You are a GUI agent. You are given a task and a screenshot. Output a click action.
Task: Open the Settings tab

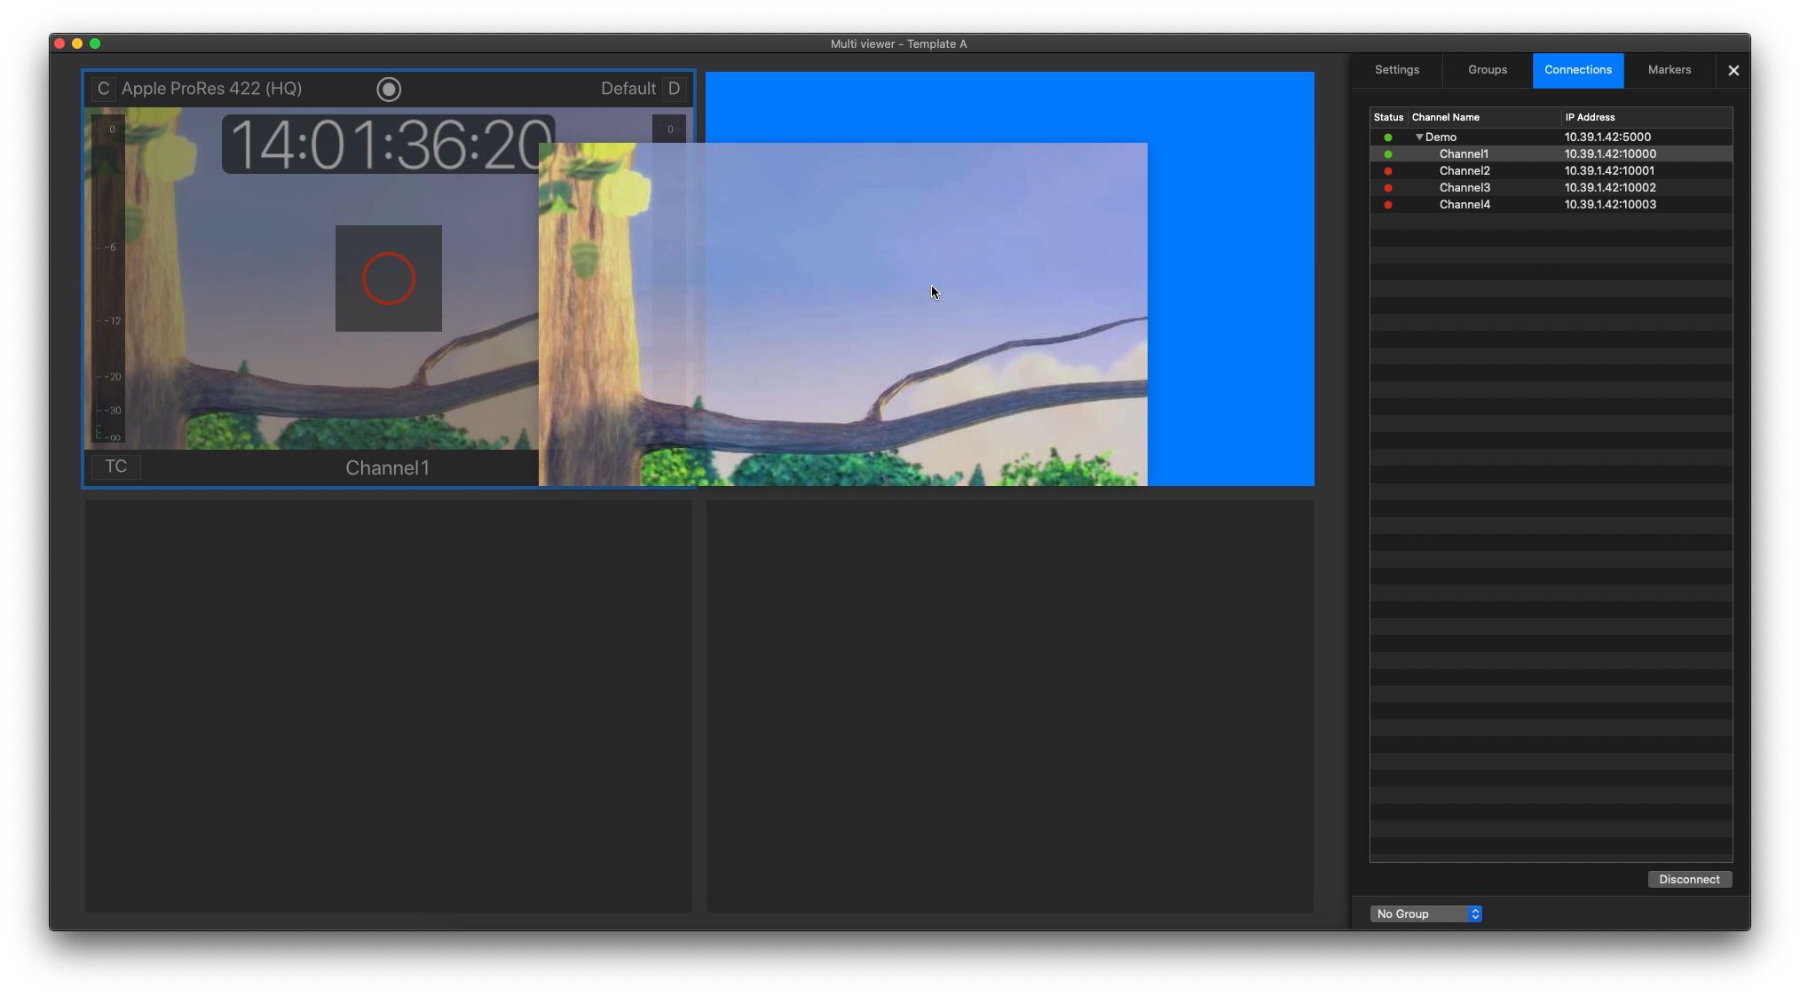coord(1397,70)
